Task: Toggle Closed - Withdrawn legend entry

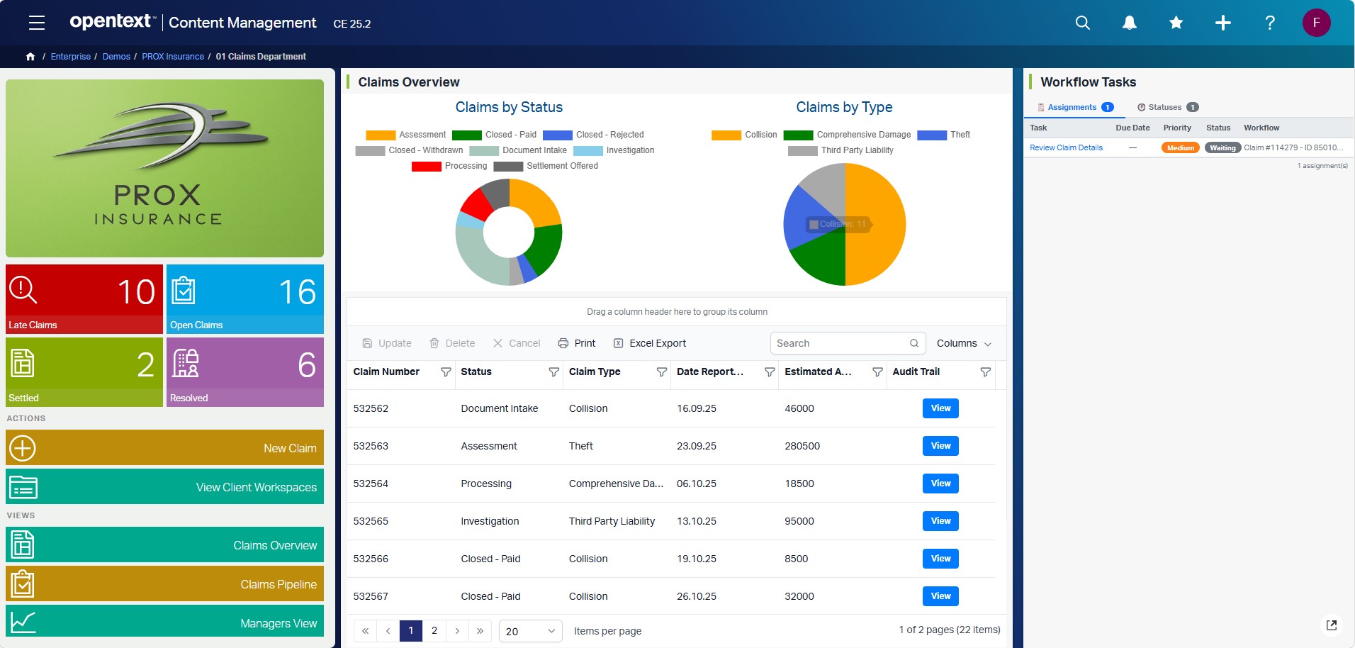Action: (409, 150)
